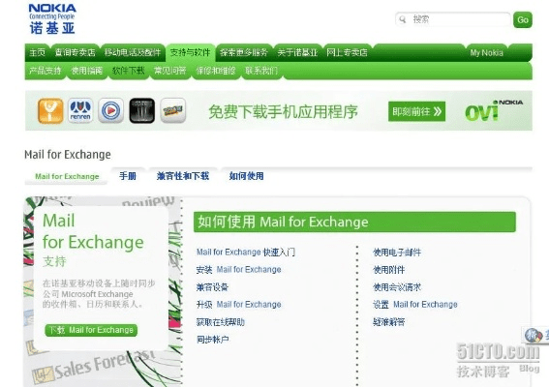Open the 安装 Mail for Exchange link
549x387 pixels.
(x=239, y=269)
